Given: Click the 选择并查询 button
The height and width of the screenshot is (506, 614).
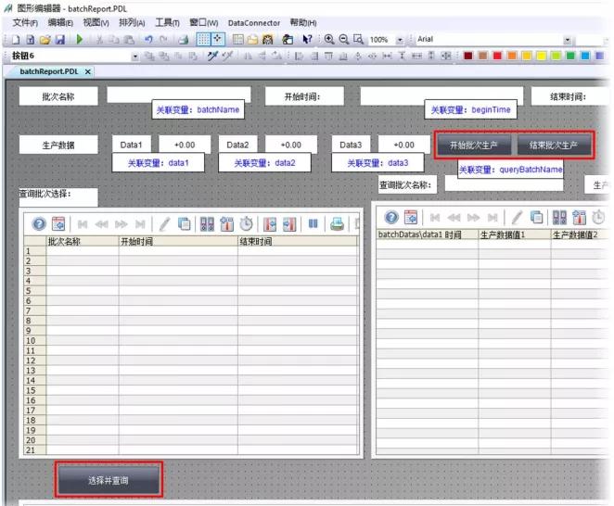Looking at the screenshot, I should [x=109, y=480].
